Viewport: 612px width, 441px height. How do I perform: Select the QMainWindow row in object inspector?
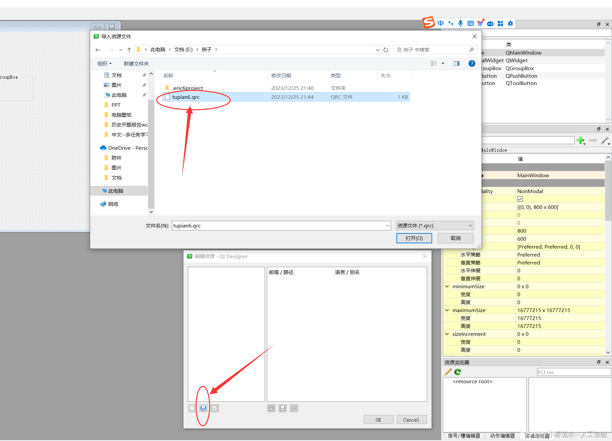coord(543,53)
